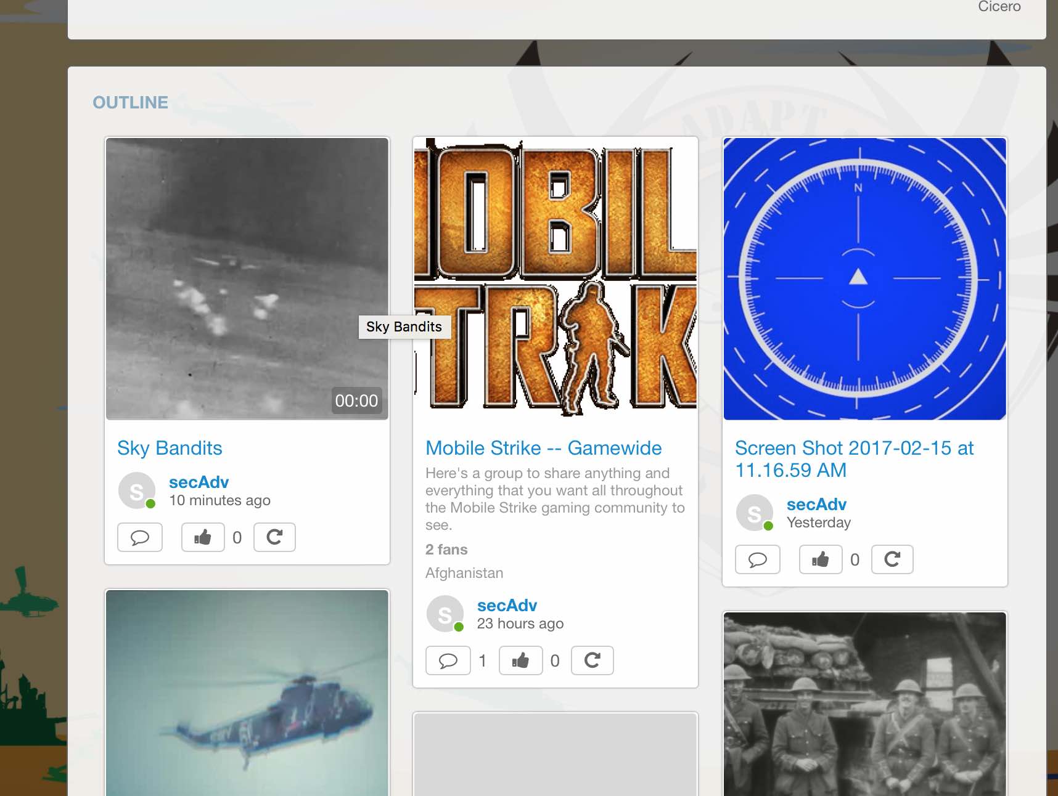Click secAdv avatar on Screen Shot card
This screenshot has width=1058, height=796.
pyautogui.click(x=754, y=513)
